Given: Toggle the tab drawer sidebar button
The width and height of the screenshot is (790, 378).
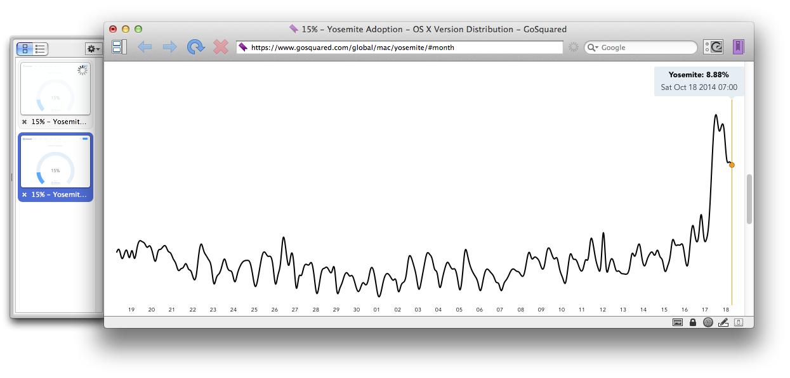Looking at the screenshot, I should pos(119,47).
